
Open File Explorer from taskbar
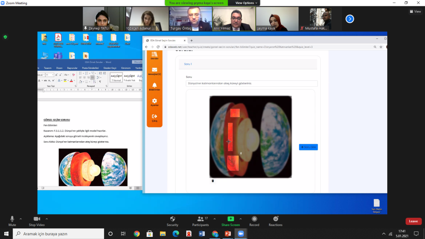pyautogui.click(x=163, y=233)
